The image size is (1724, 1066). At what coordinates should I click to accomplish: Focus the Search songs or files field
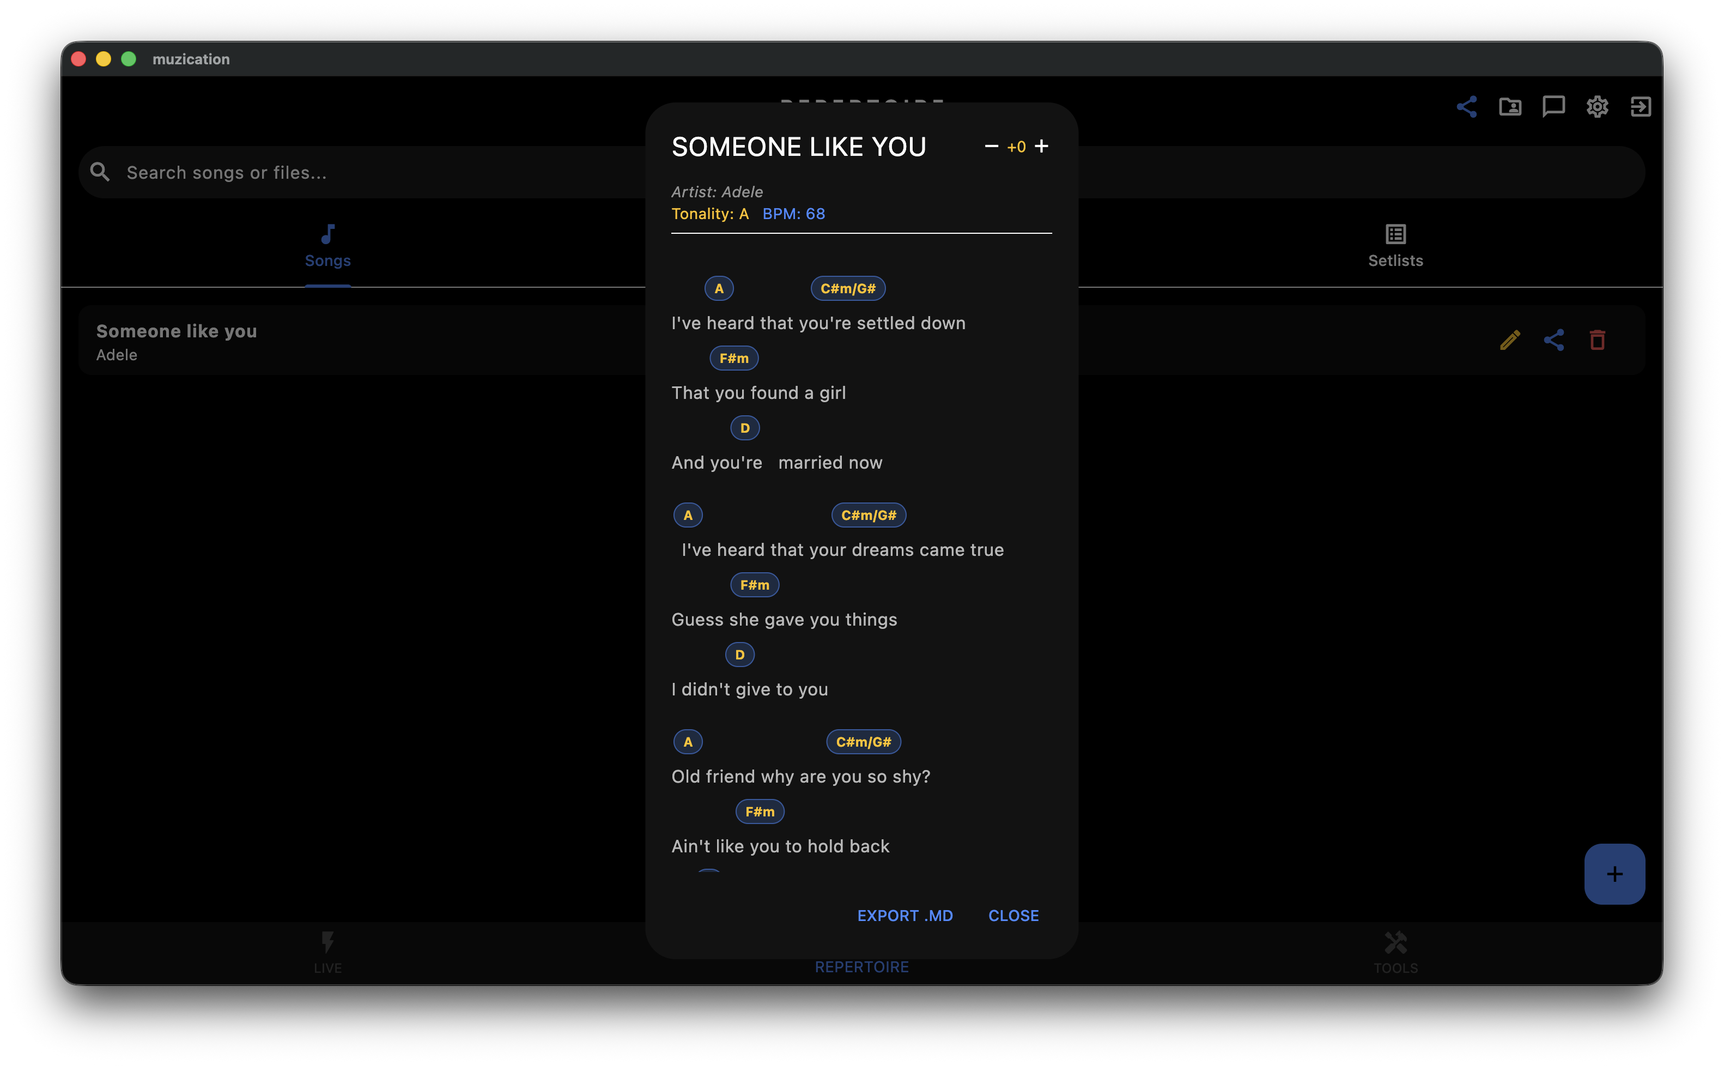pos(861,172)
